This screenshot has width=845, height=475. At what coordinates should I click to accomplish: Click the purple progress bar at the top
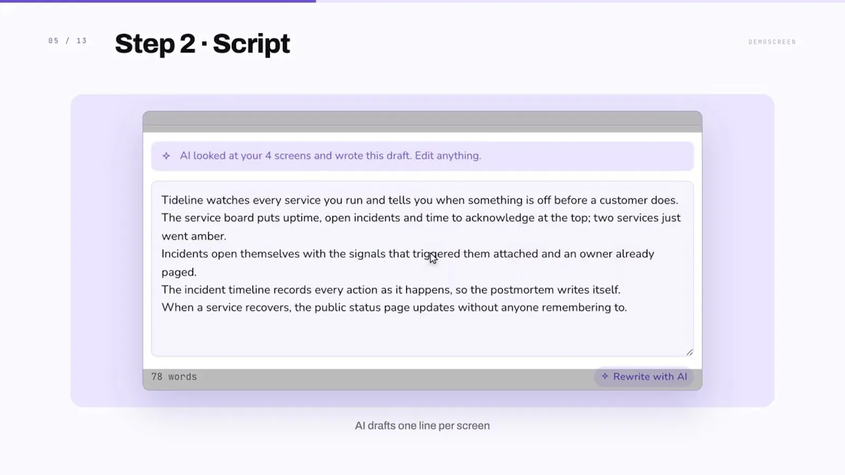pyautogui.click(x=158, y=1)
